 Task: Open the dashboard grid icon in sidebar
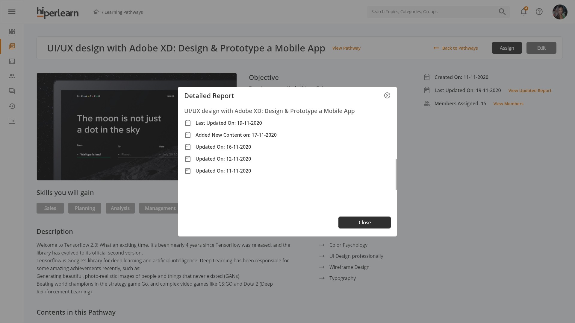coord(12,31)
